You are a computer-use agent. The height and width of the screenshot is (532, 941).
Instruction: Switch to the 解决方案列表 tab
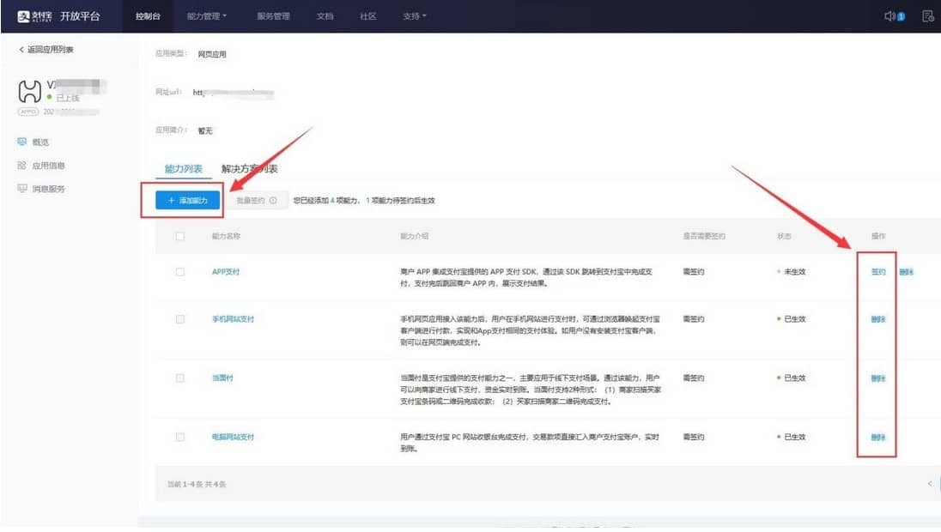249,169
